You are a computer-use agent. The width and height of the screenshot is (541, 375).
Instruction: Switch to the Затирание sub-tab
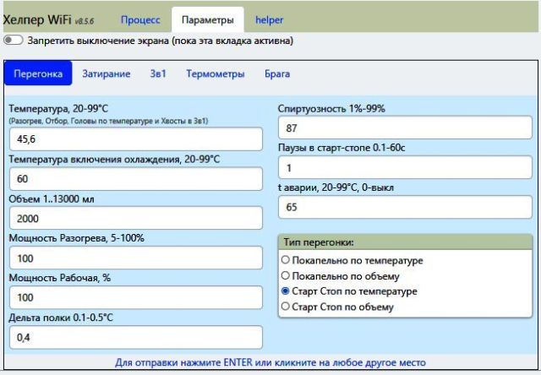[106, 73]
